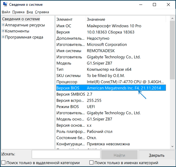Open the Справка menu
Screen dimensions: 176x167
[x=42, y=12]
